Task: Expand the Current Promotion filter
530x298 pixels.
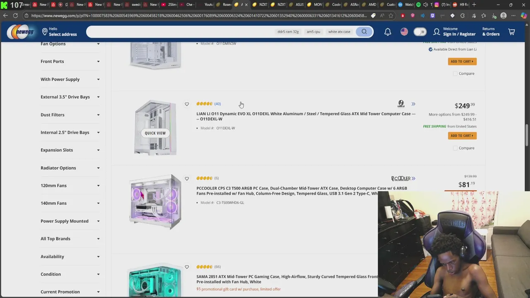Action: pyautogui.click(x=70, y=292)
